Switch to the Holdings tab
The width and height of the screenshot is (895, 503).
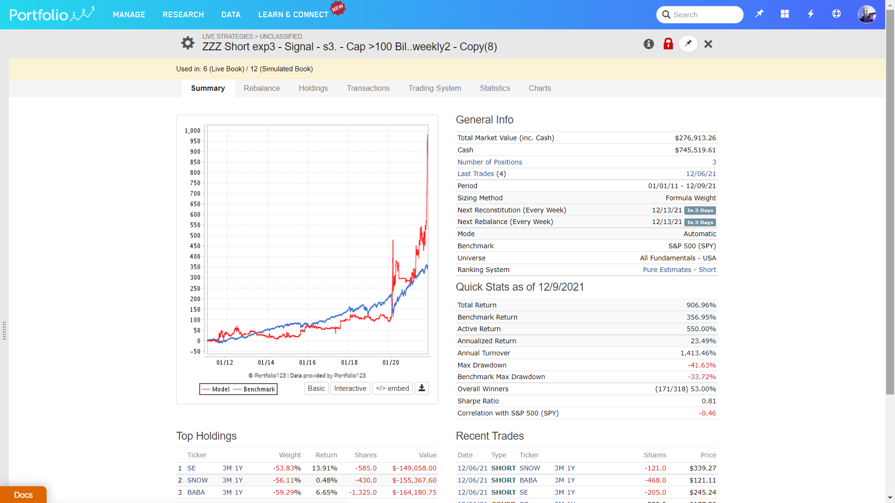[x=313, y=88]
